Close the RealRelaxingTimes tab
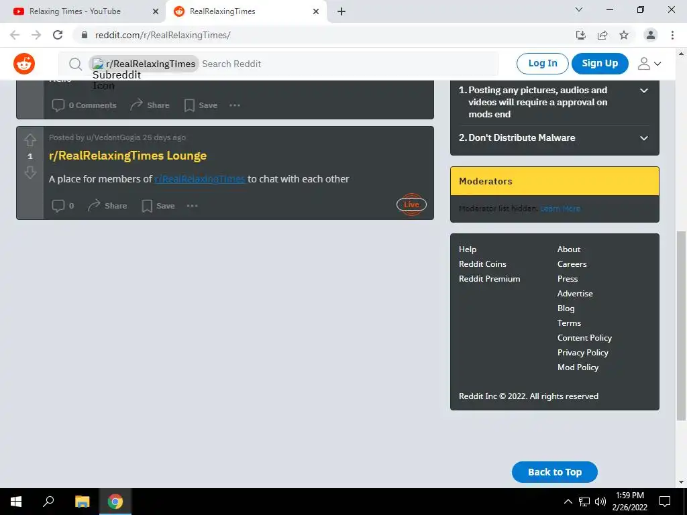 (x=316, y=11)
